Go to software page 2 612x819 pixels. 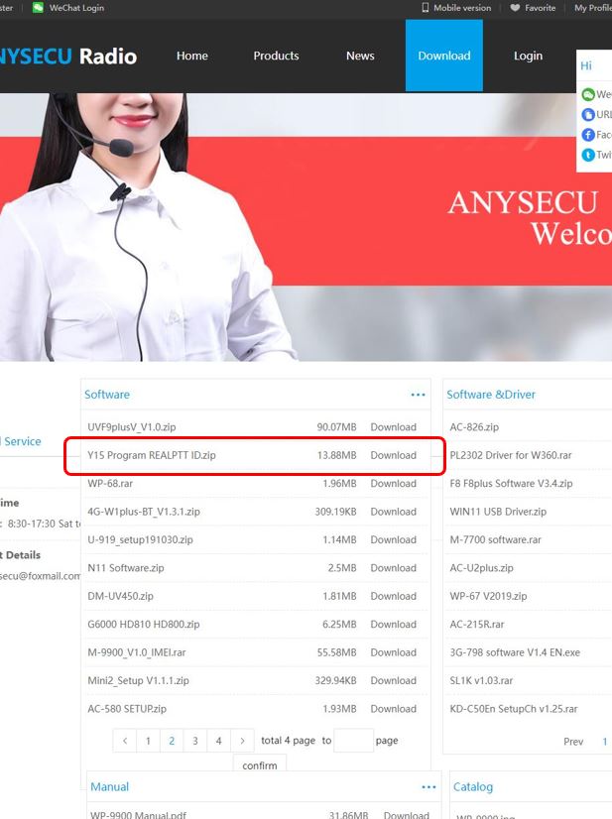(x=172, y=741)
